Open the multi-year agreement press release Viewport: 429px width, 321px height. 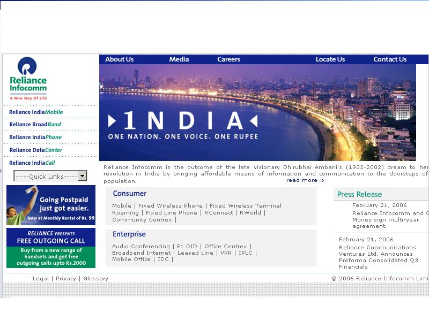390,219
